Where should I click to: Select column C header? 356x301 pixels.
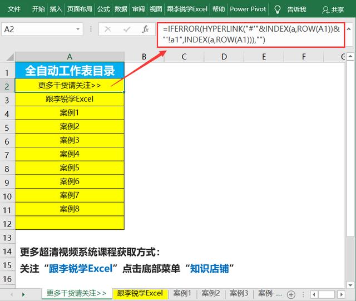click(x=184, y=57)
